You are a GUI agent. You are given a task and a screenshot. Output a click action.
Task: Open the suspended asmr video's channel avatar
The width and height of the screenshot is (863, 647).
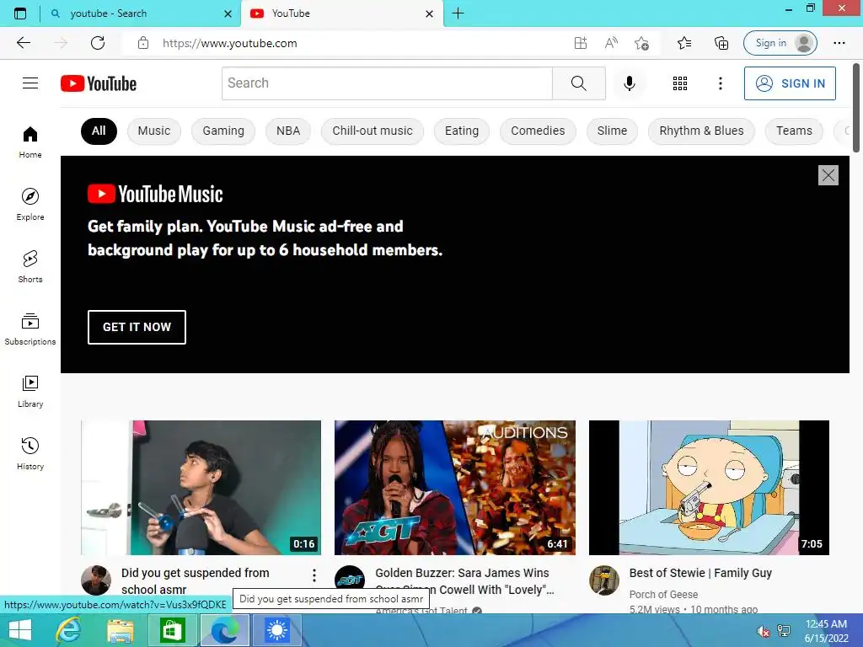pos(96,580)
